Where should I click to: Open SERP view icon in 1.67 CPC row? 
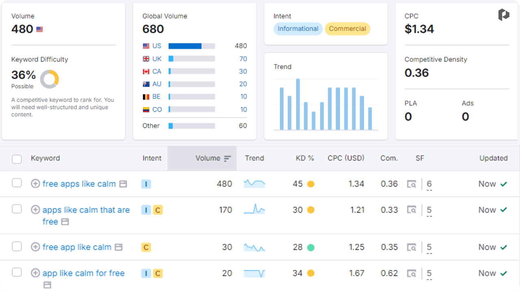coord(412,273)
